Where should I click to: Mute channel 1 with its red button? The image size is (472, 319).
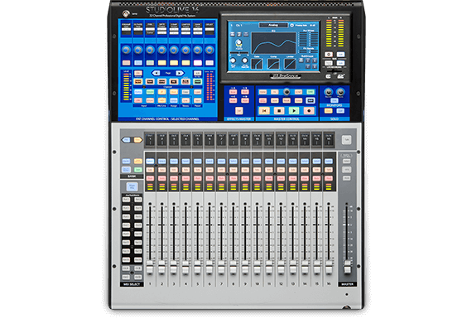point(150,178)
